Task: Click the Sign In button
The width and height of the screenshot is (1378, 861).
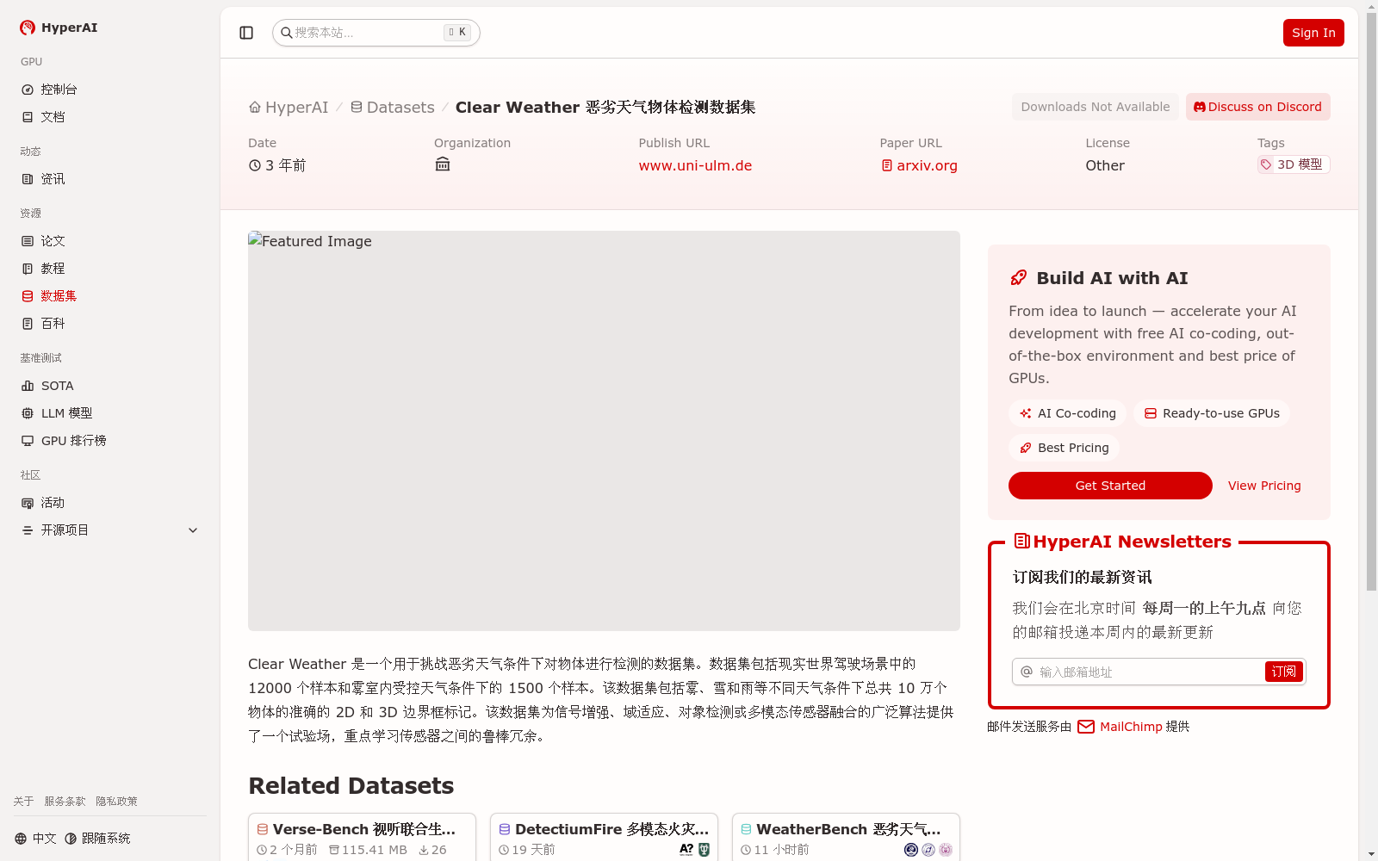Action: [1313, 33]
